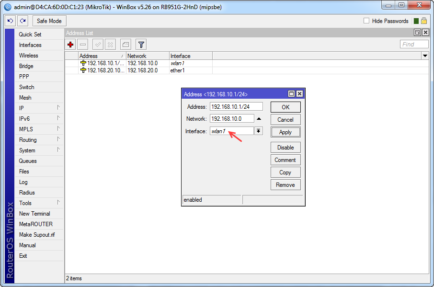Click the Disable button in dialog

286,147
